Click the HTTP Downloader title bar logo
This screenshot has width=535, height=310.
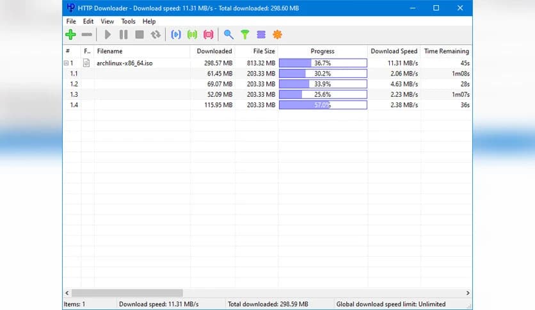coord(70,8)
